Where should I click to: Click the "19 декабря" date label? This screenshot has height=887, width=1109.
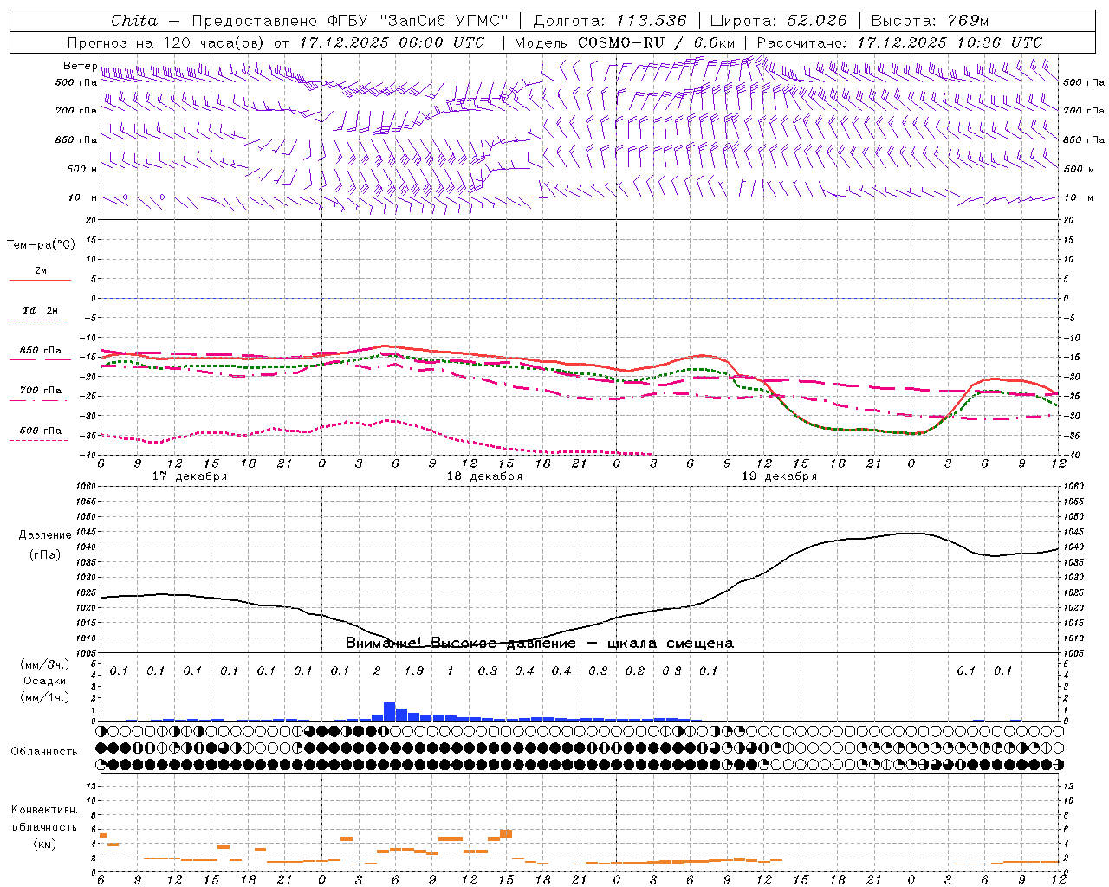779,476
